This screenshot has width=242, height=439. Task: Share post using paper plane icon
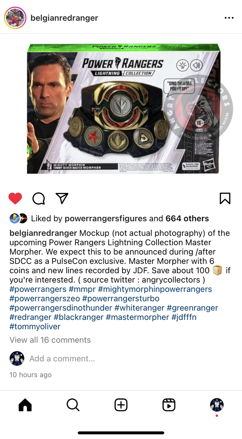pyautogui.click(x=62, y=198)
